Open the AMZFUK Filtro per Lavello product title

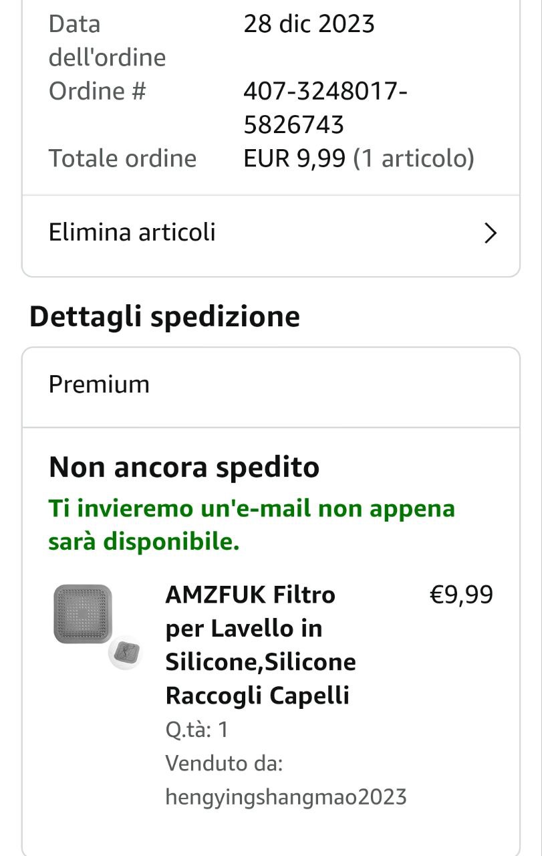(x=261, y=645)
